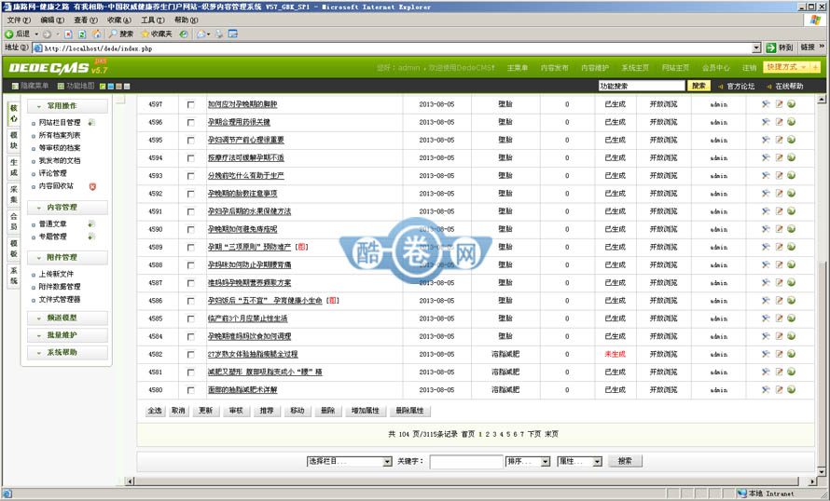Click the plus icon beside 快捷方式
This screenshot has width=830, height=501.
(815, 68)
